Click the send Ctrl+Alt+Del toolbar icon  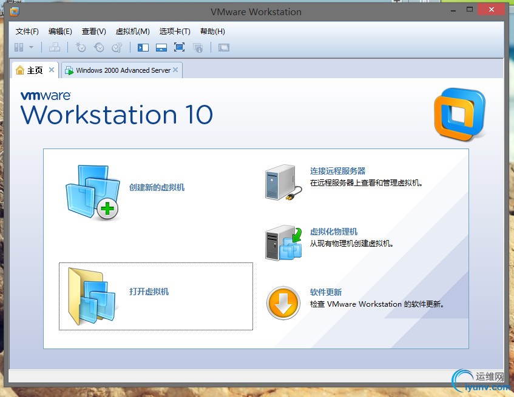point(55,48)
